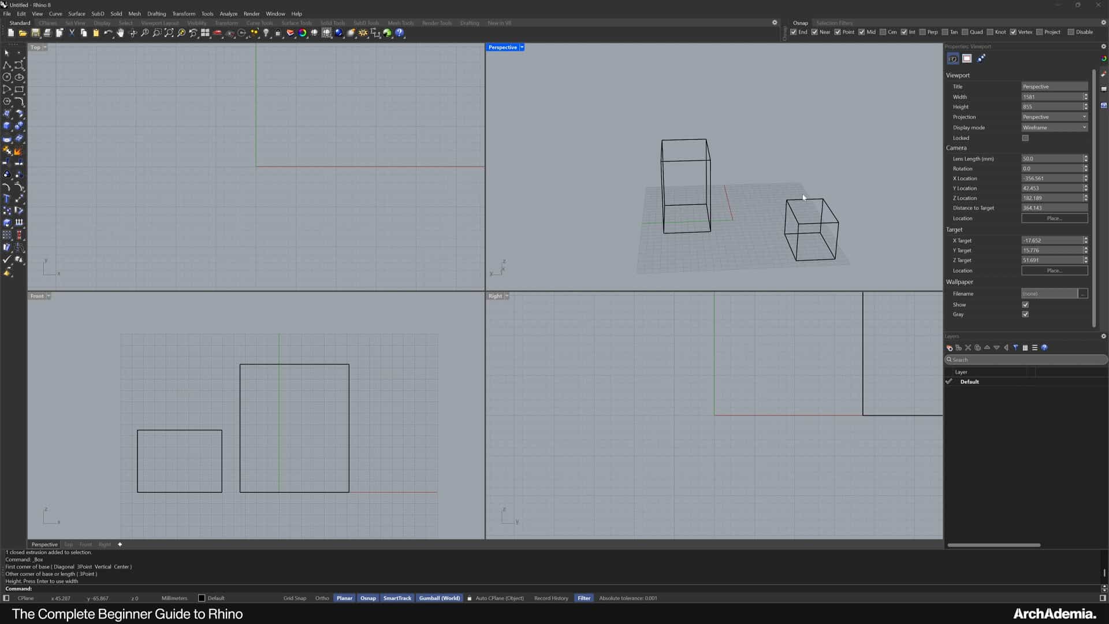Click Record History in status bar
Viewport: 1109px width, 624px height.
(x=551, y=598)
